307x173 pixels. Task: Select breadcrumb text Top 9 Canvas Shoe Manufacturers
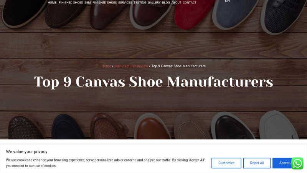coord(178,66)
